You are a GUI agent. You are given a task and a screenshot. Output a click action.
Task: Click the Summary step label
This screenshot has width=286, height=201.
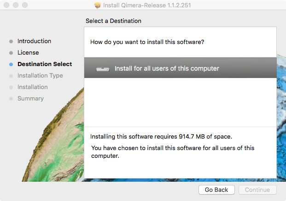(30, 99)
